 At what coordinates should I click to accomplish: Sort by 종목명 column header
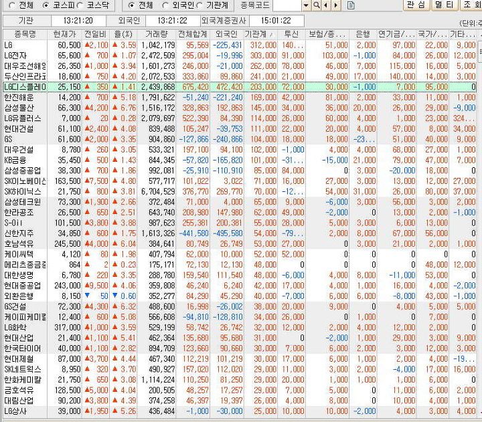tap(25, 34)
